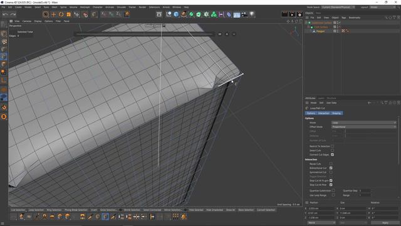Adjust the loop cut slider bar in viewport
Image resolution: width=401 pixels, height=226 pixels.
coord(144,34)
